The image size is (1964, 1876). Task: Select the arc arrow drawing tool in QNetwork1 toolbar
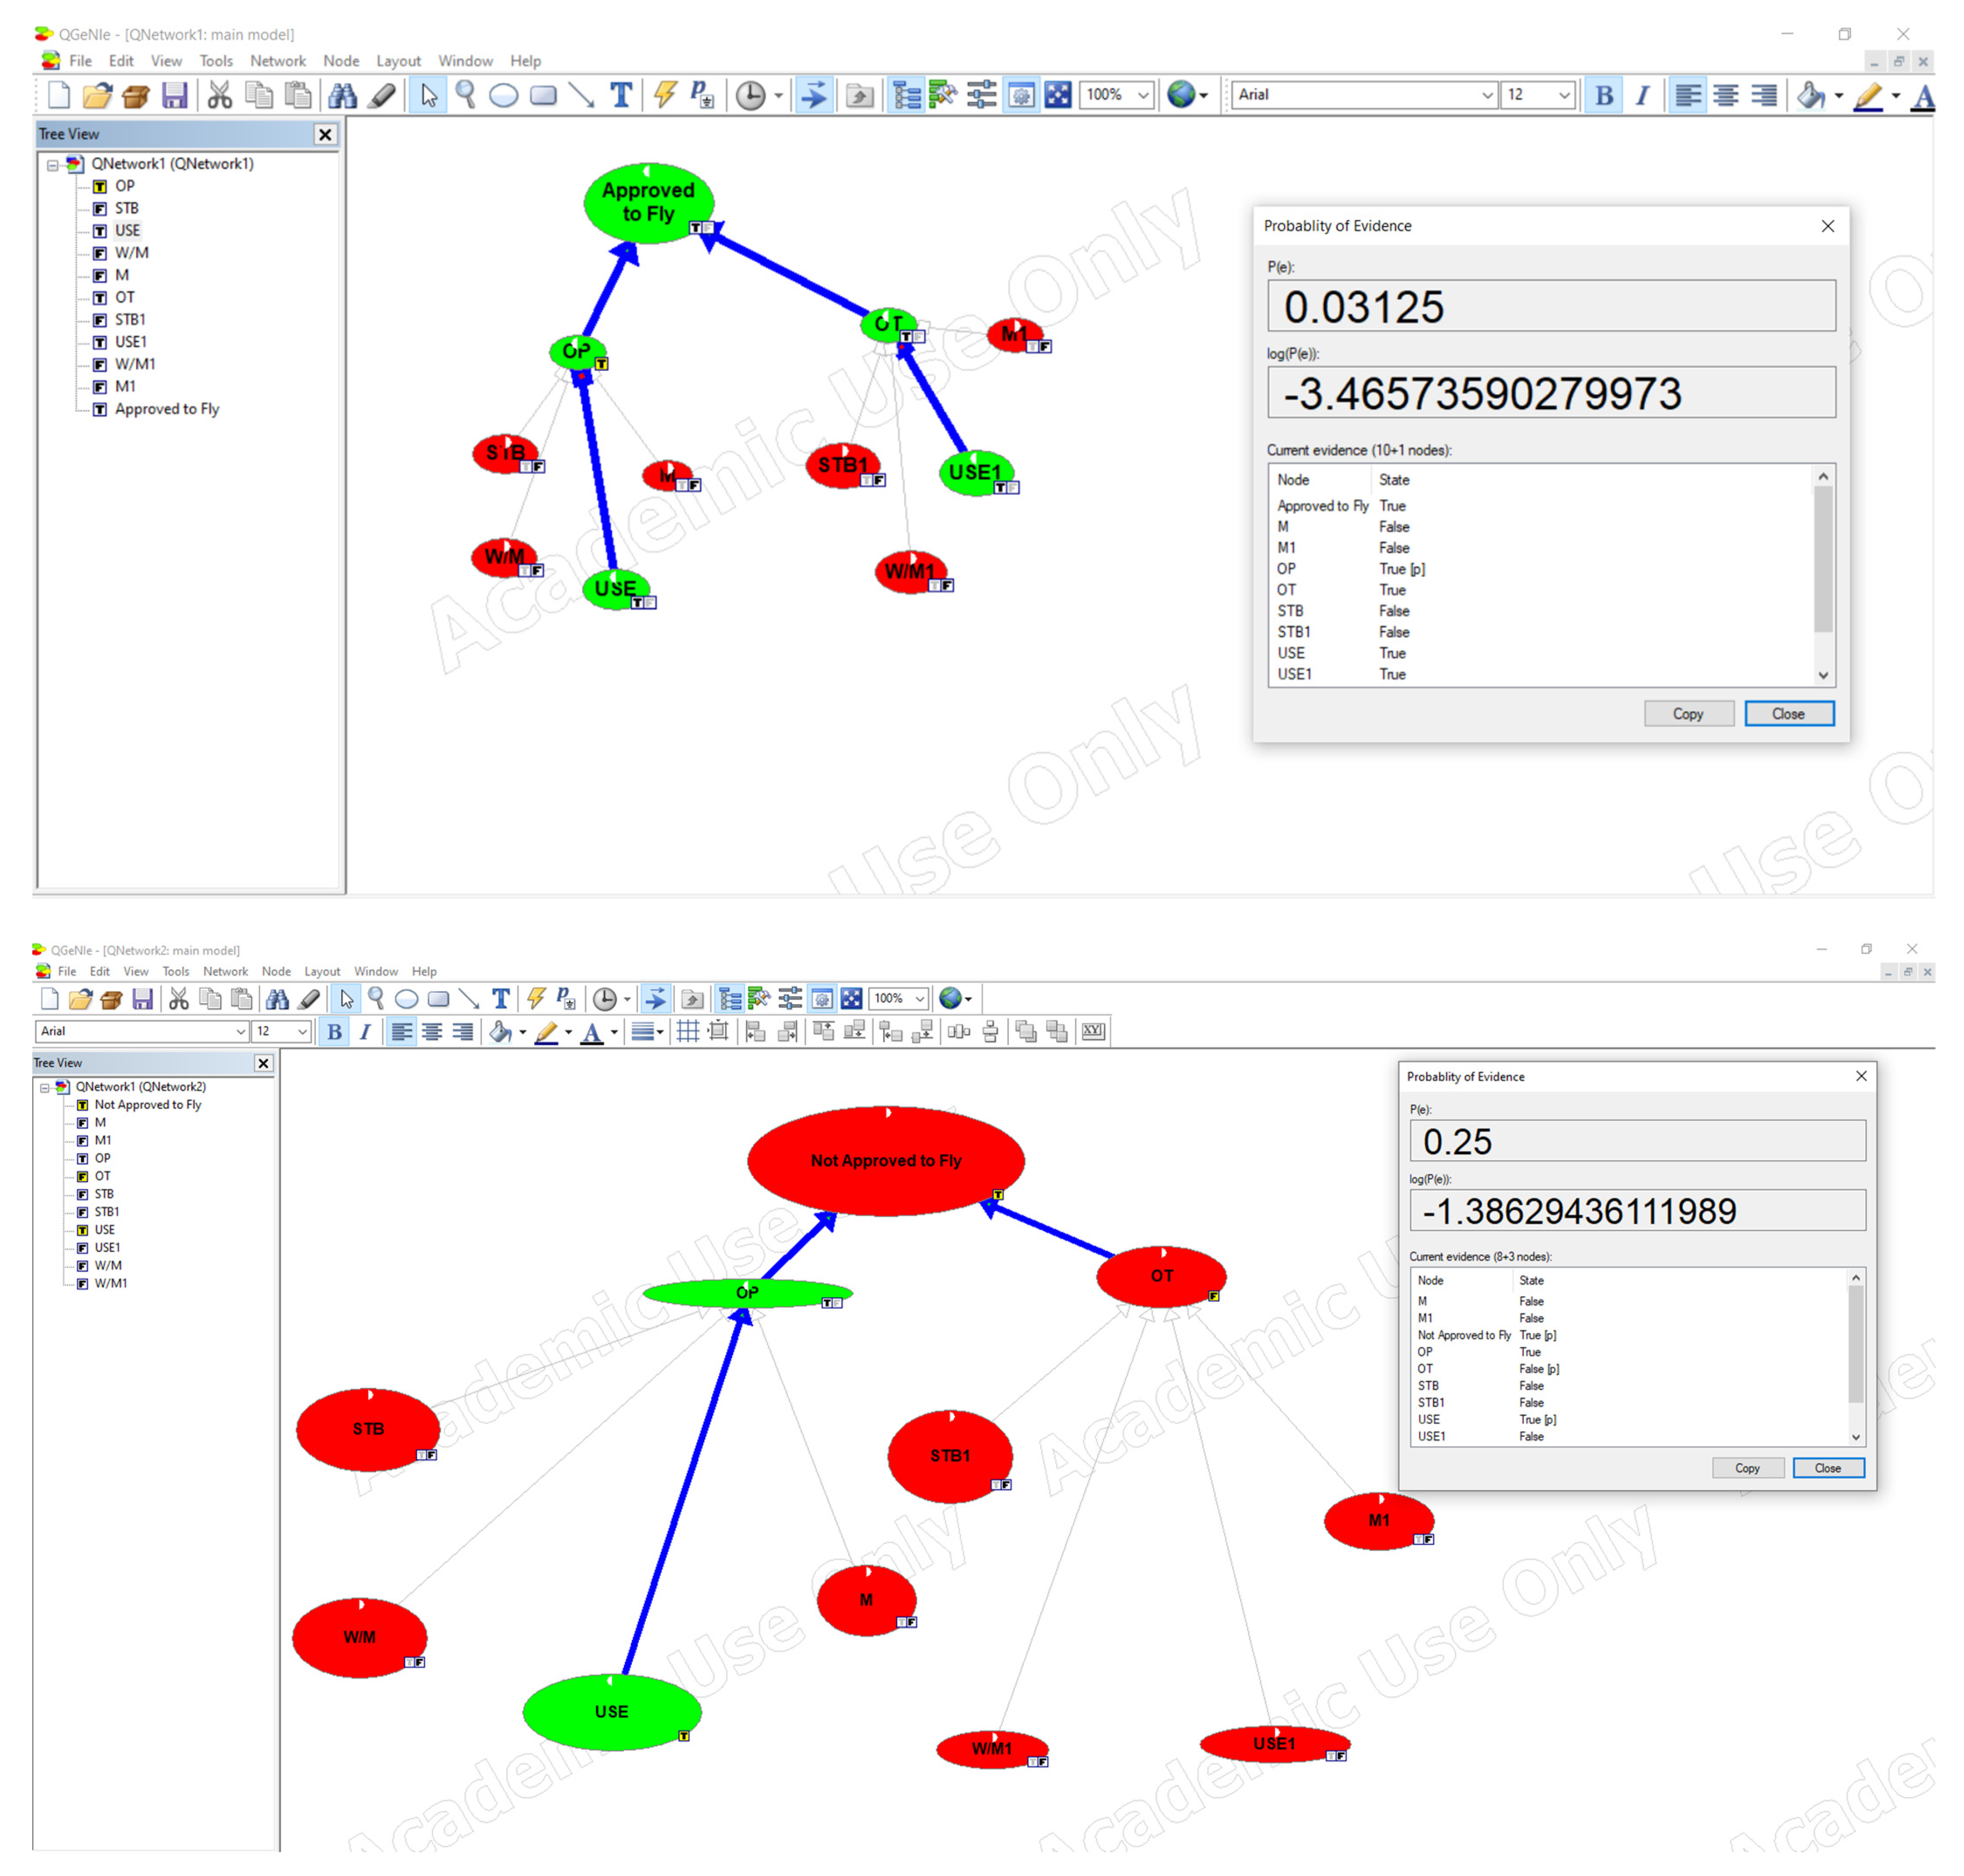point(581,95)
